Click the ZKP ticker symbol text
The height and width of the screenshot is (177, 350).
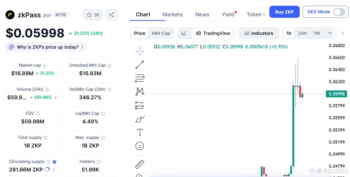[x=47, y=16]
